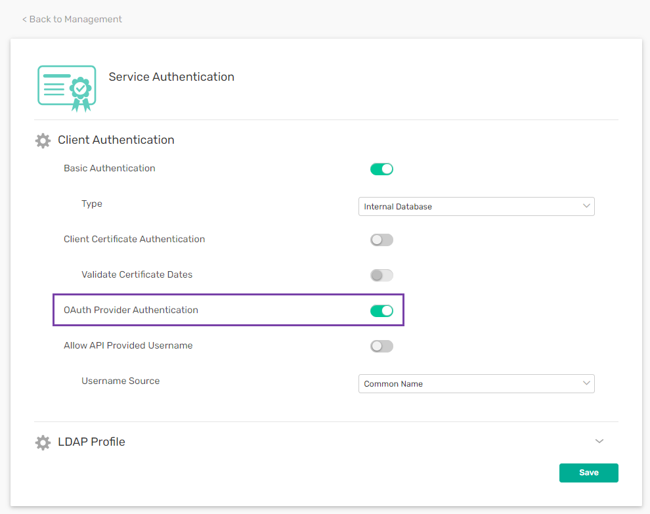Image resolution: width=650 pixels, height=514 pixels.
Task: Expand the LDAP Profile section chevron
Action: (599, 441)
